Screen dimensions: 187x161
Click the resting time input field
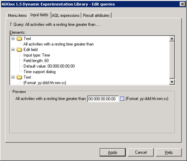coord(103,99)
